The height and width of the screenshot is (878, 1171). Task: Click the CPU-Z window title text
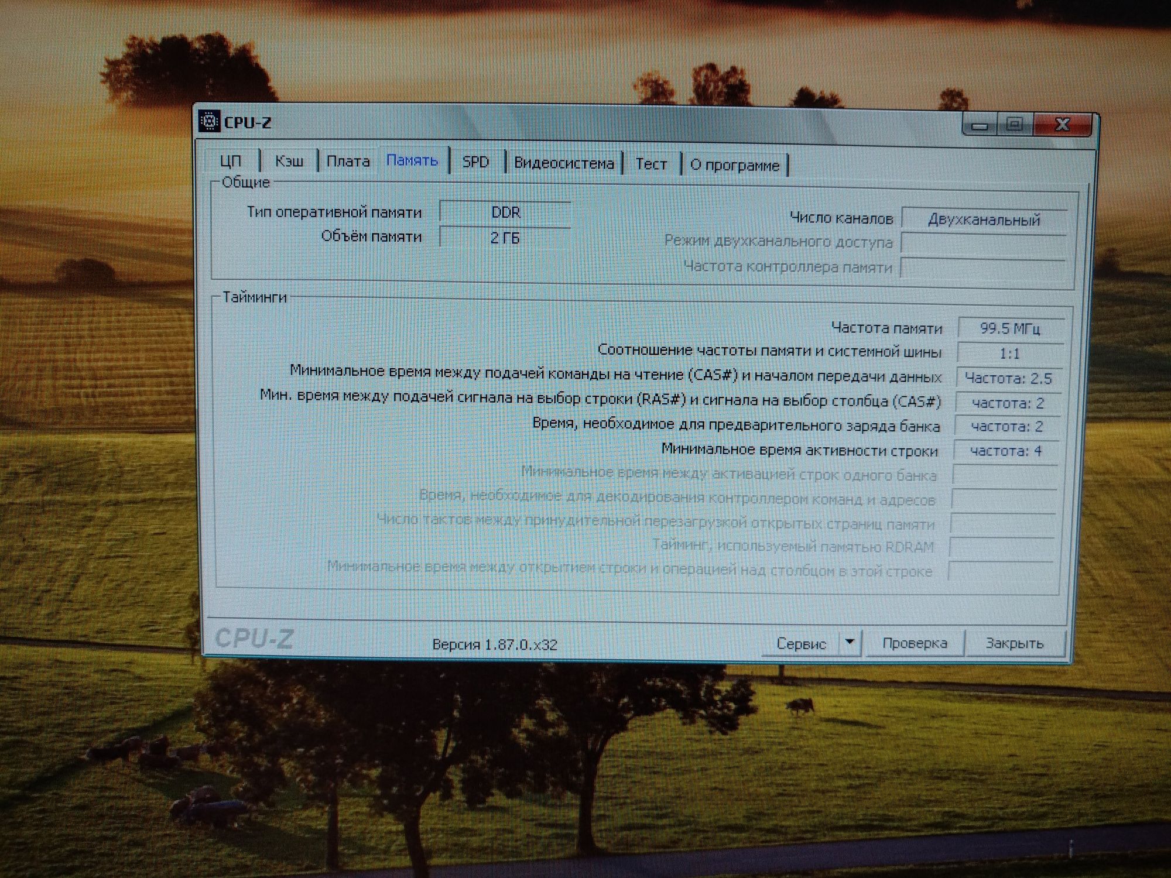pos(248,122)
